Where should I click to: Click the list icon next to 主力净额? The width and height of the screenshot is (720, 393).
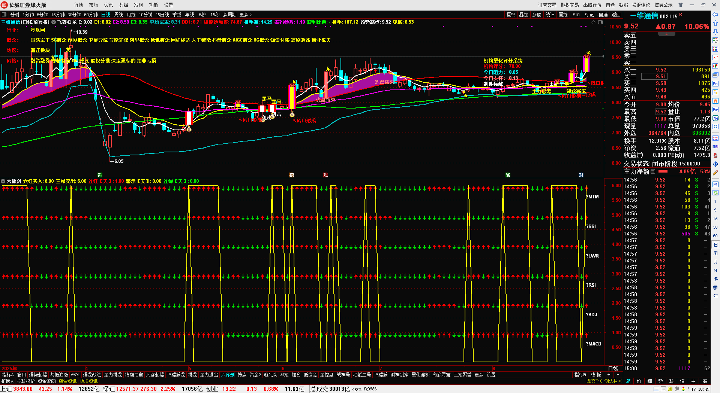tap(653, 171)
